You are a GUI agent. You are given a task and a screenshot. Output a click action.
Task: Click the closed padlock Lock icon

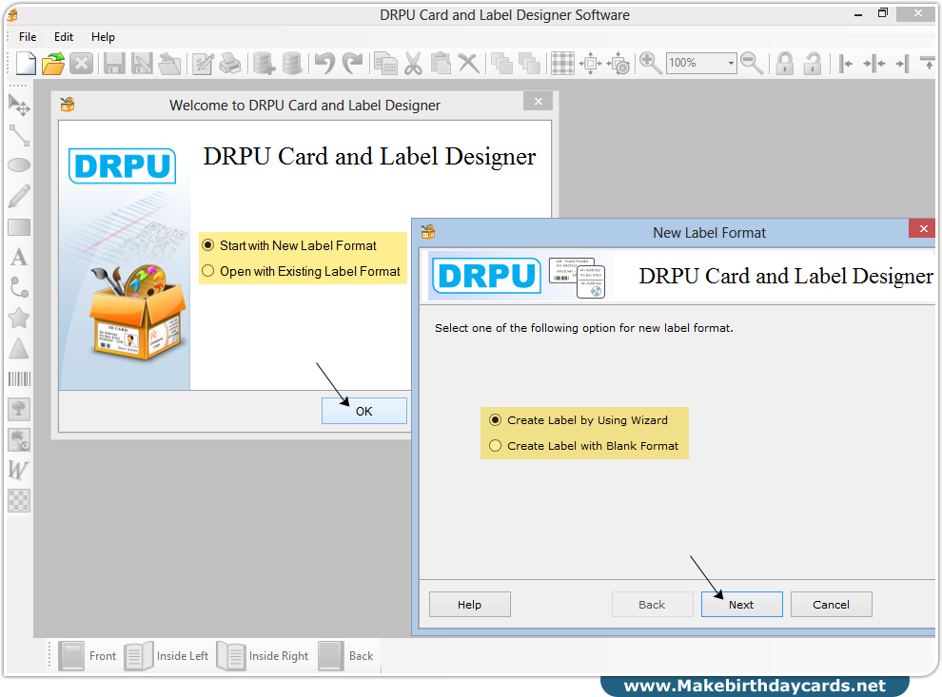[x=785, y=63]
